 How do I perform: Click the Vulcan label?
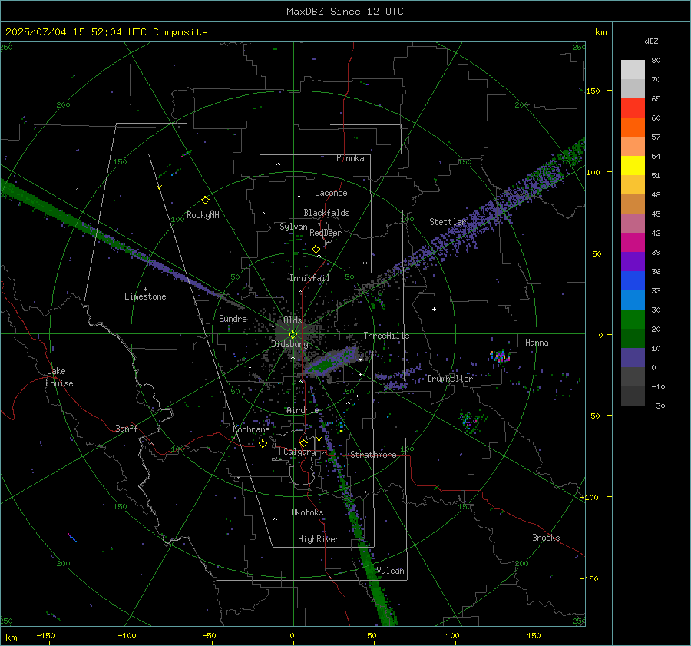tap(390, 571)
